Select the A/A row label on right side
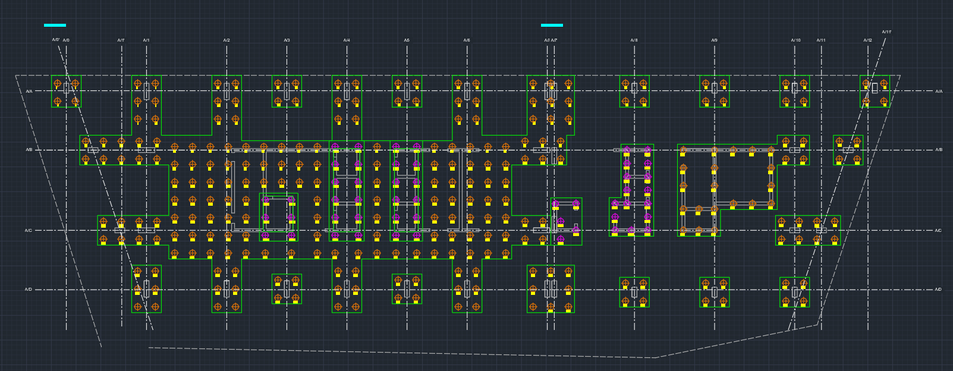 [939, 91]
